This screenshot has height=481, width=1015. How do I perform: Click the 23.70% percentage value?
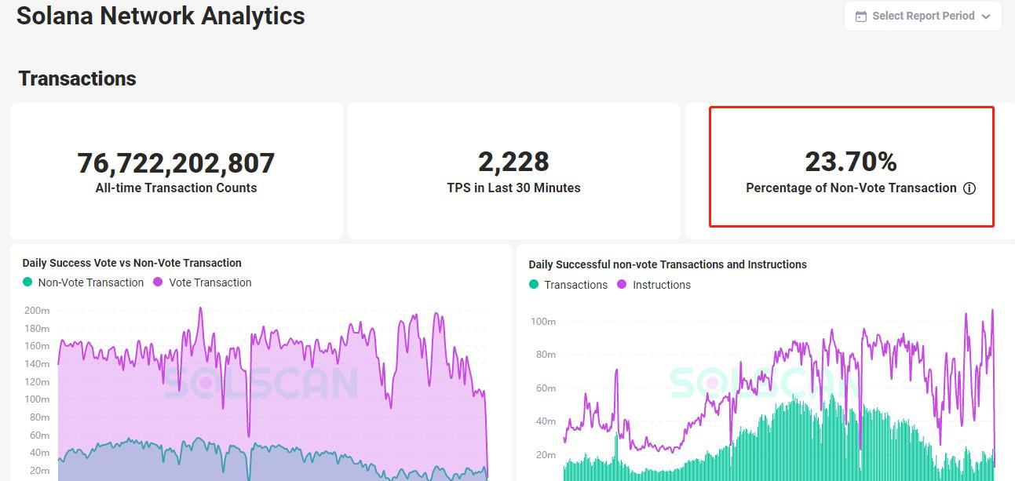(851, 162)
